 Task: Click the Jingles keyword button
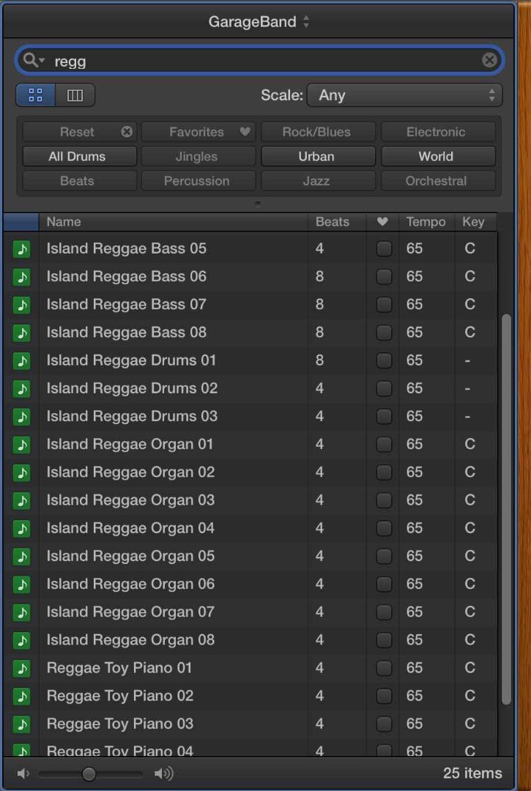point(198,157)
